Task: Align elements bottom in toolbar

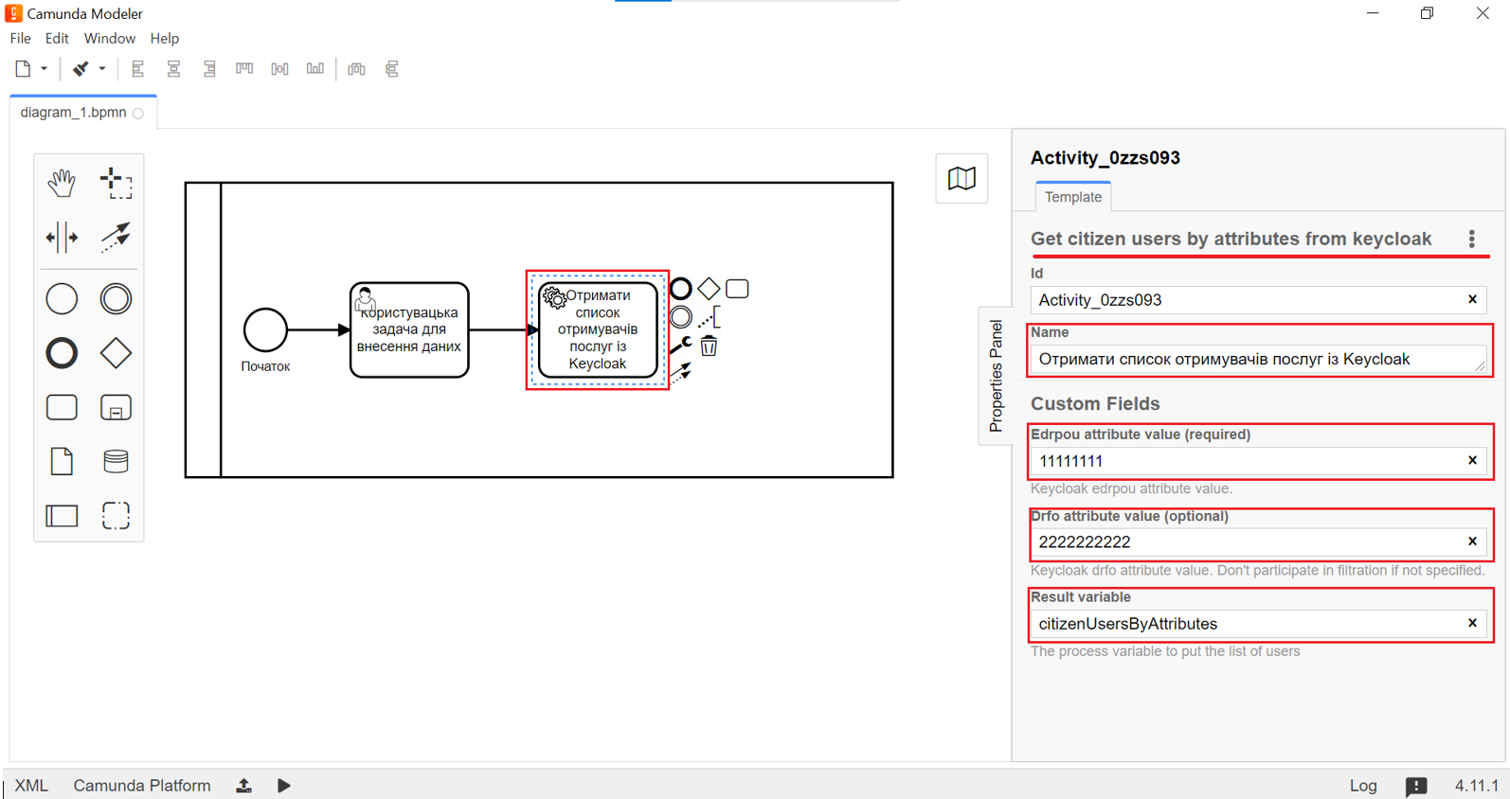Action: click(x=315, y=68)
